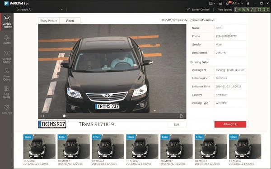Screen dimensions: 271x169
Task: Select the fourth Enter thumbnail in the strip
Action: pos(142,146)
